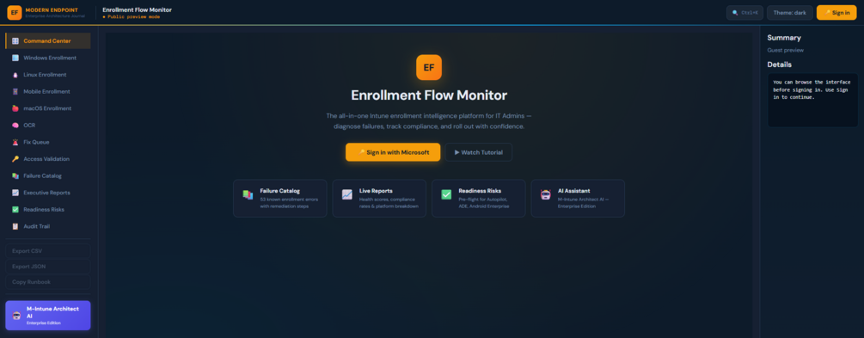Go to Mobile Enrollment page
The width and height of the screenshot is (864, 338).
48,91
